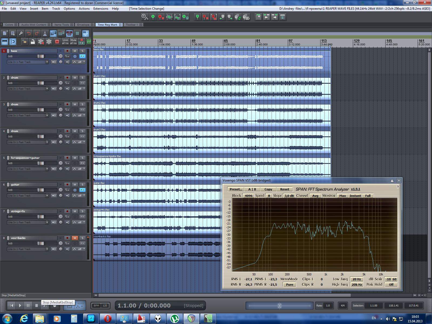Switch to the Envelope toolbar tab
The image size is (432, 324).
[83, 25]
